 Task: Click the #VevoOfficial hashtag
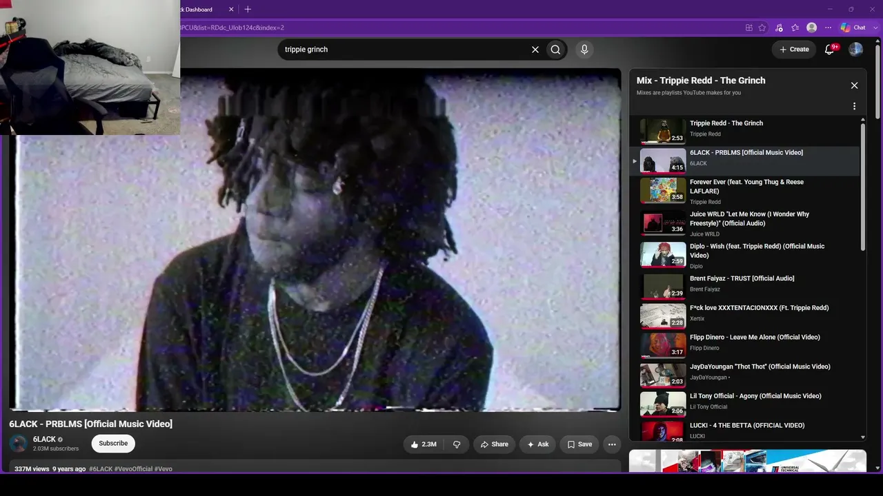click(x=134, y=469)
